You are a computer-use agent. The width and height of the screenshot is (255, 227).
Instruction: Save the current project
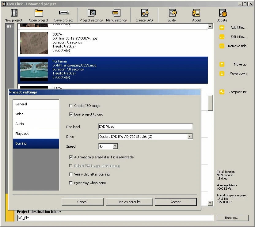click(63, 15)
